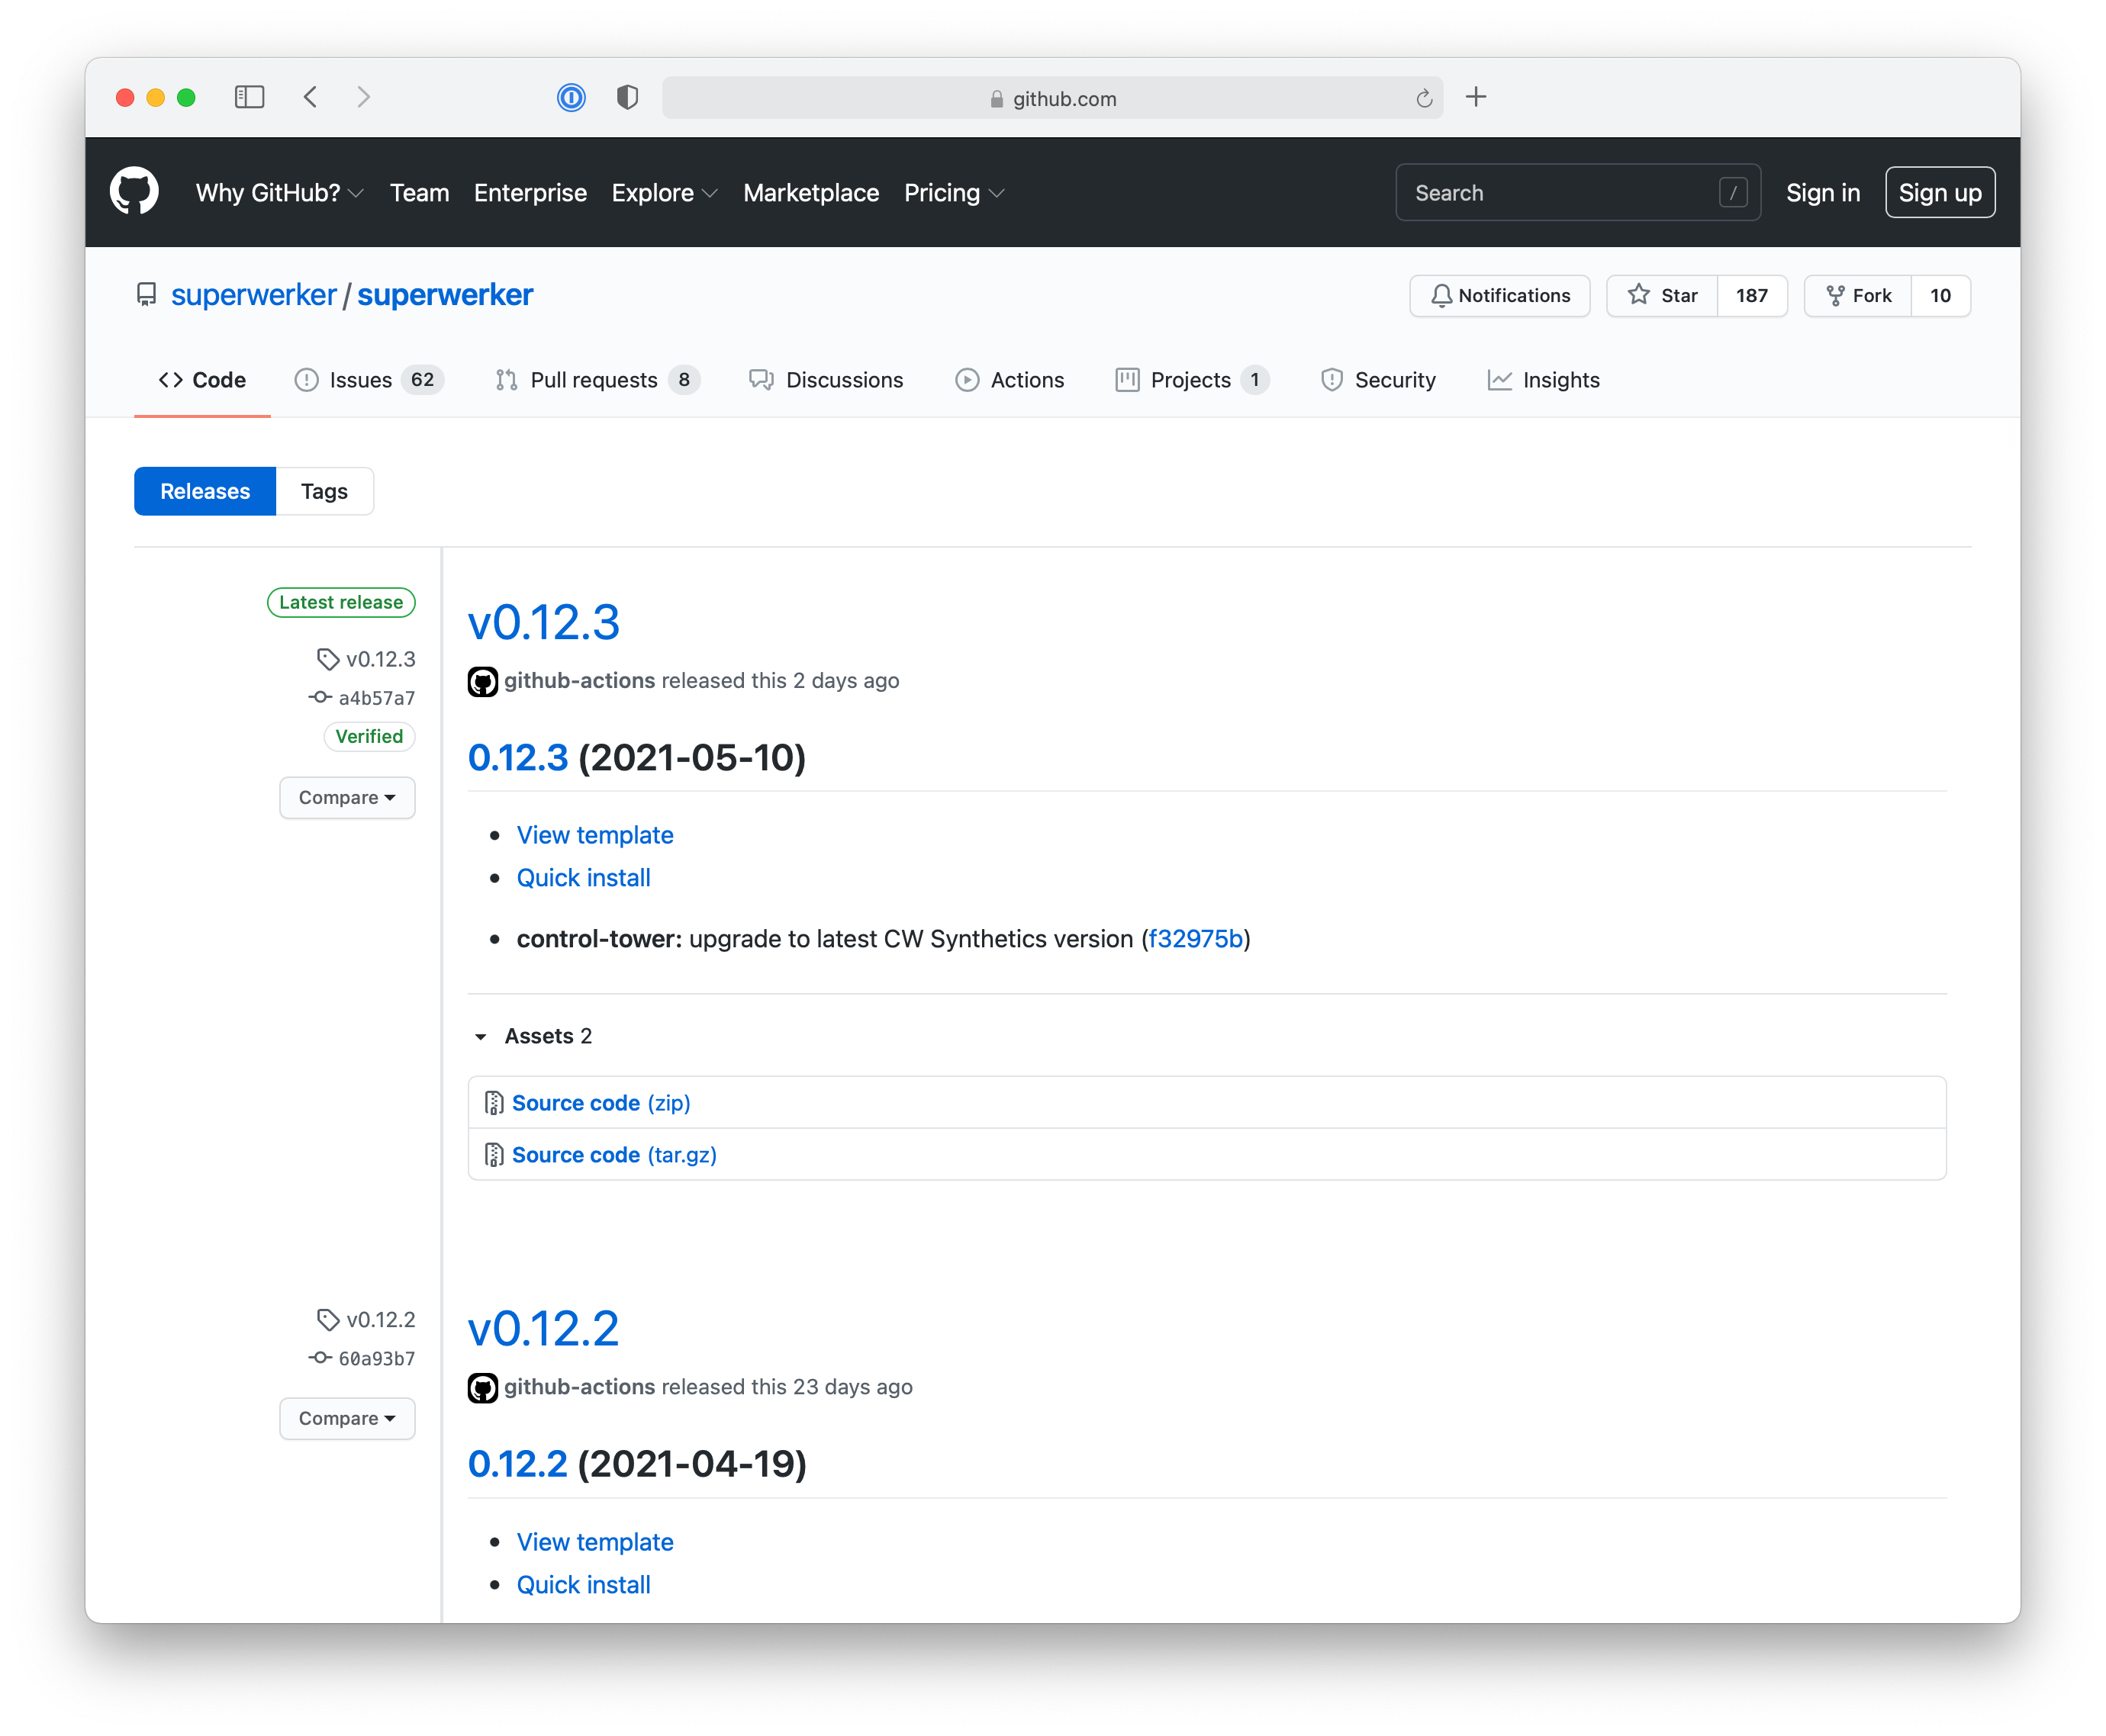Screen dimensions: 2106x1736
Task: Go back with Safari back arrow
Action: pyautogui.click(x=311, y=97)
